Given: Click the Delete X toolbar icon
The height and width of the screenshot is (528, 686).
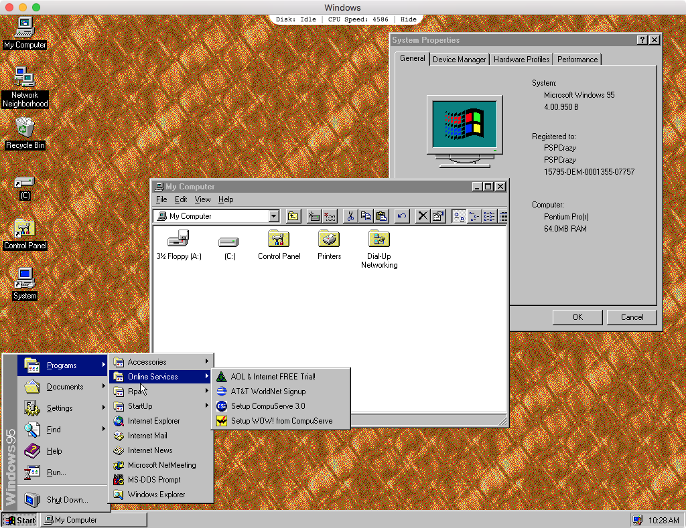Looking at the screenshot, I should [422, 216].
